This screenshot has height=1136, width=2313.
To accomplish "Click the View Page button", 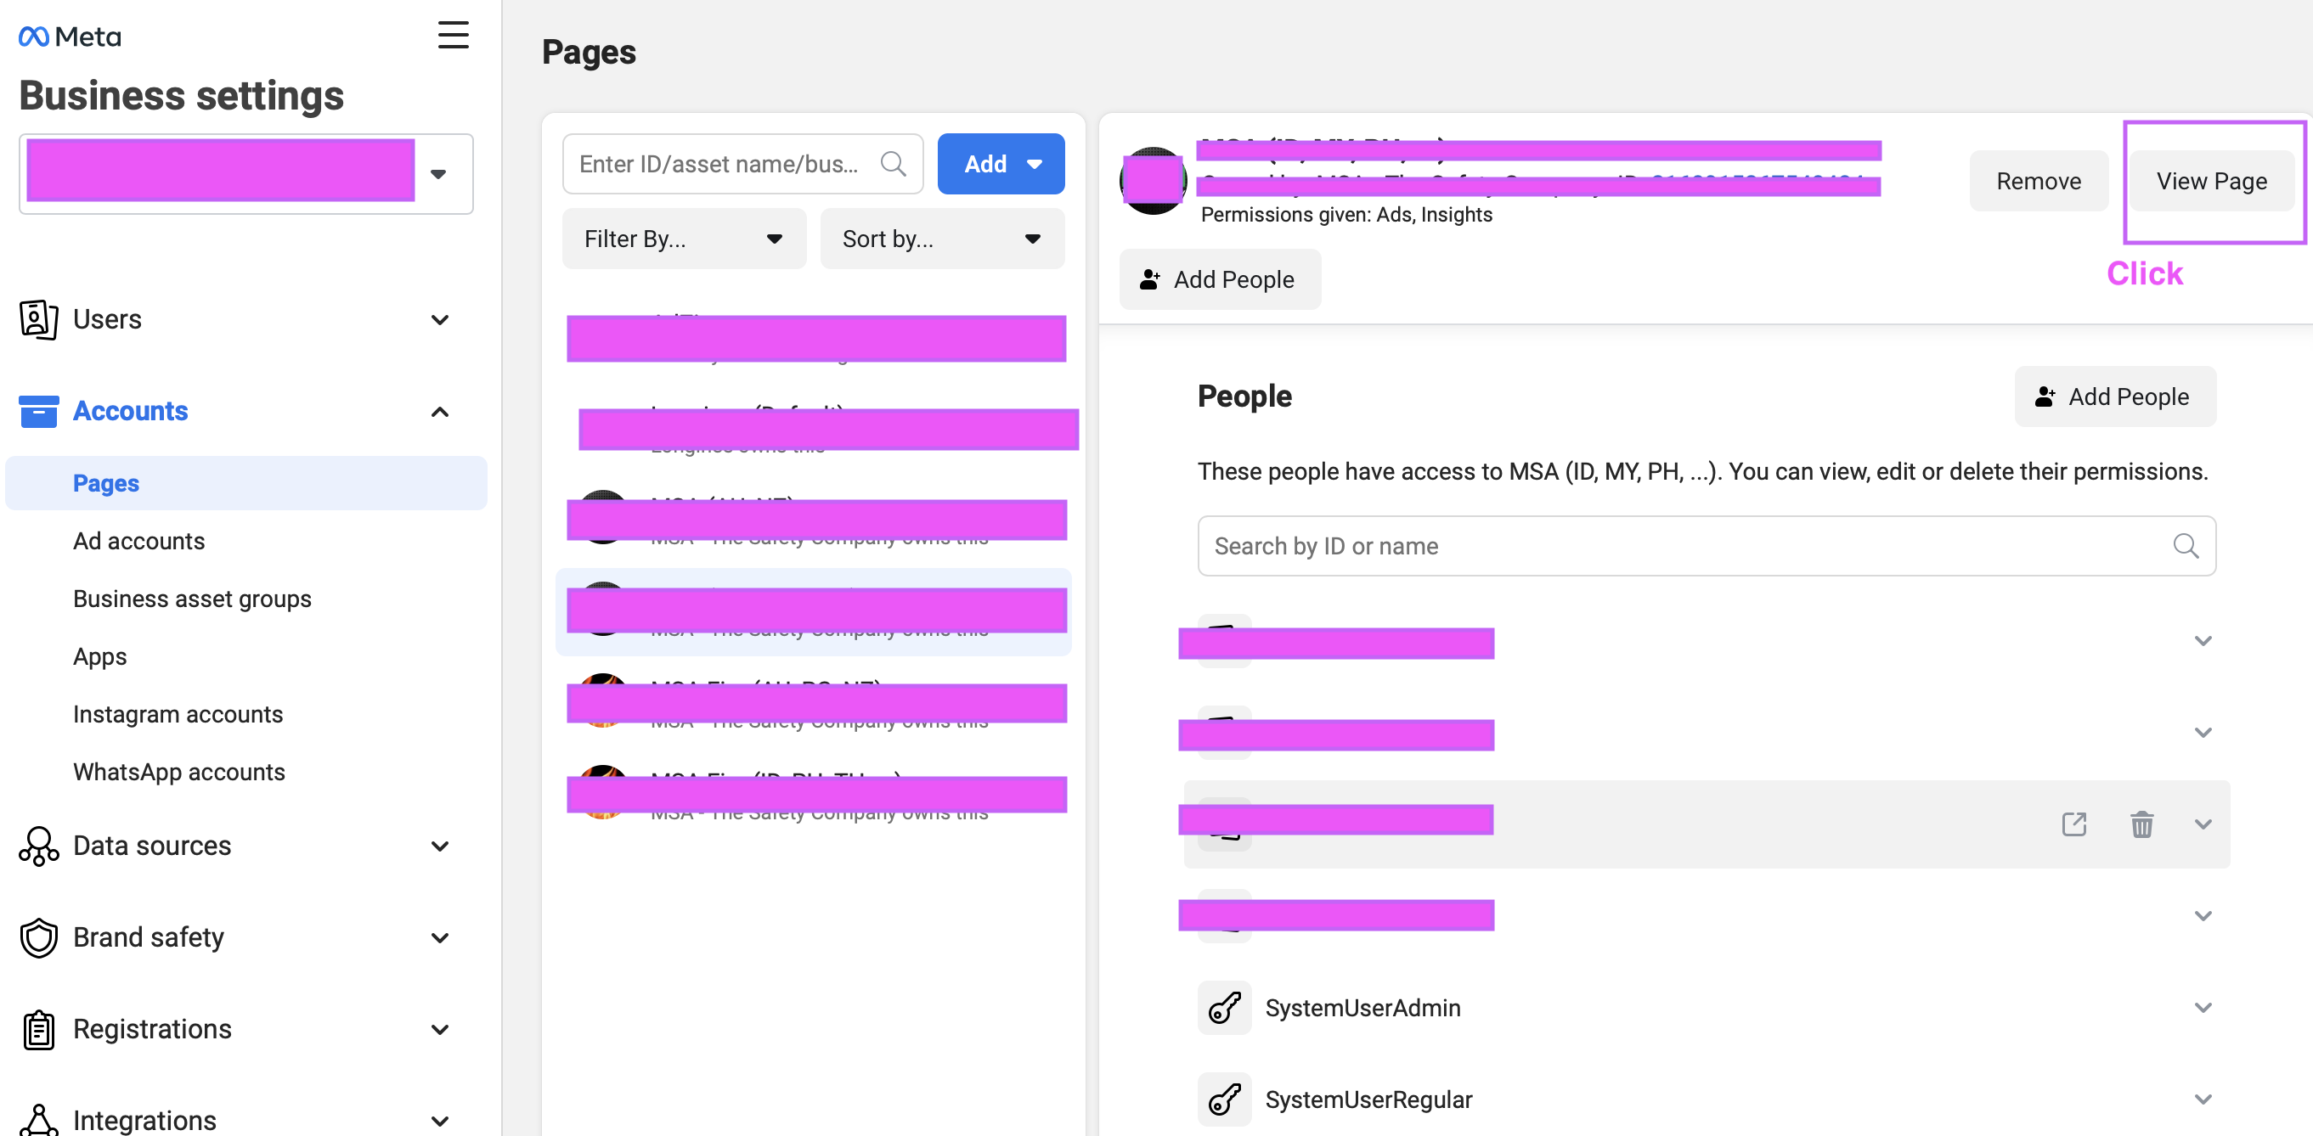I will (2210, 181).
